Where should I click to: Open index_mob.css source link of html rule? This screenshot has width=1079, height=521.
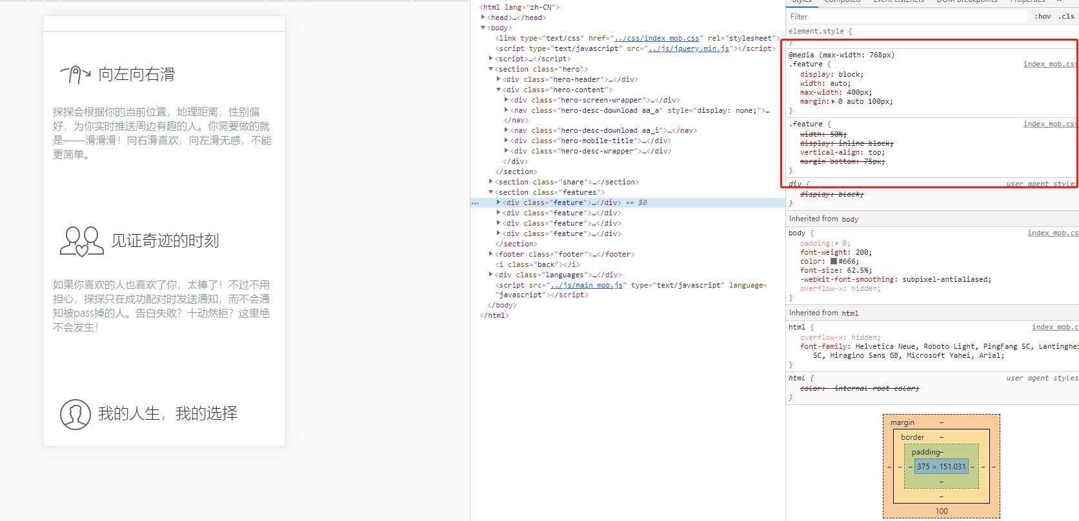click(1054, 327)
